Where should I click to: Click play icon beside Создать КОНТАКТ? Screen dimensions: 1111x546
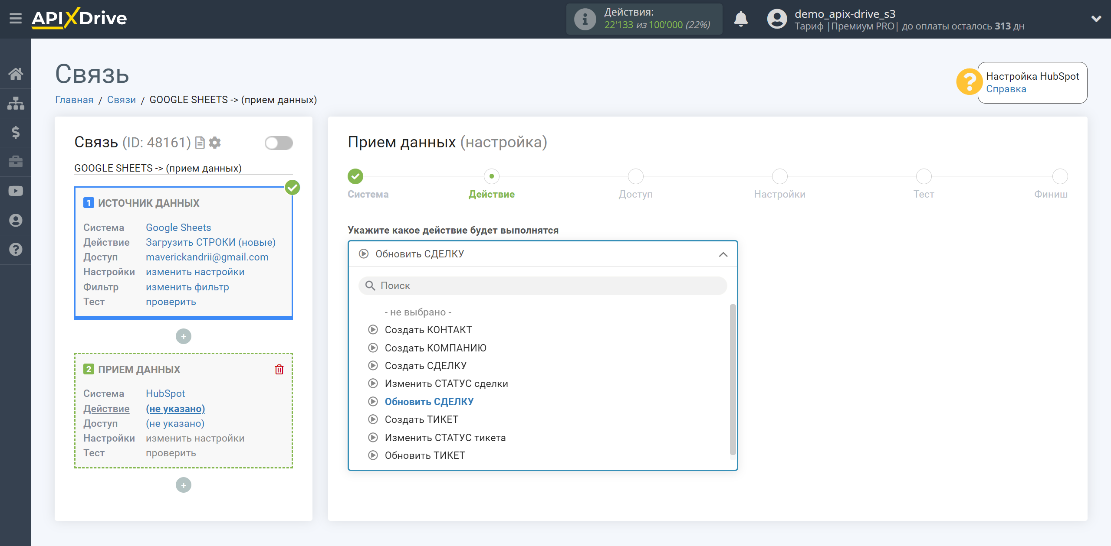(373, 330)
